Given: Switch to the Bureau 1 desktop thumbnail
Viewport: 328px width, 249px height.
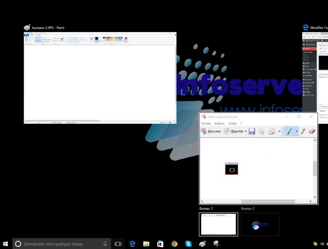Looking at the screenshot, I should tap(218, 224).
